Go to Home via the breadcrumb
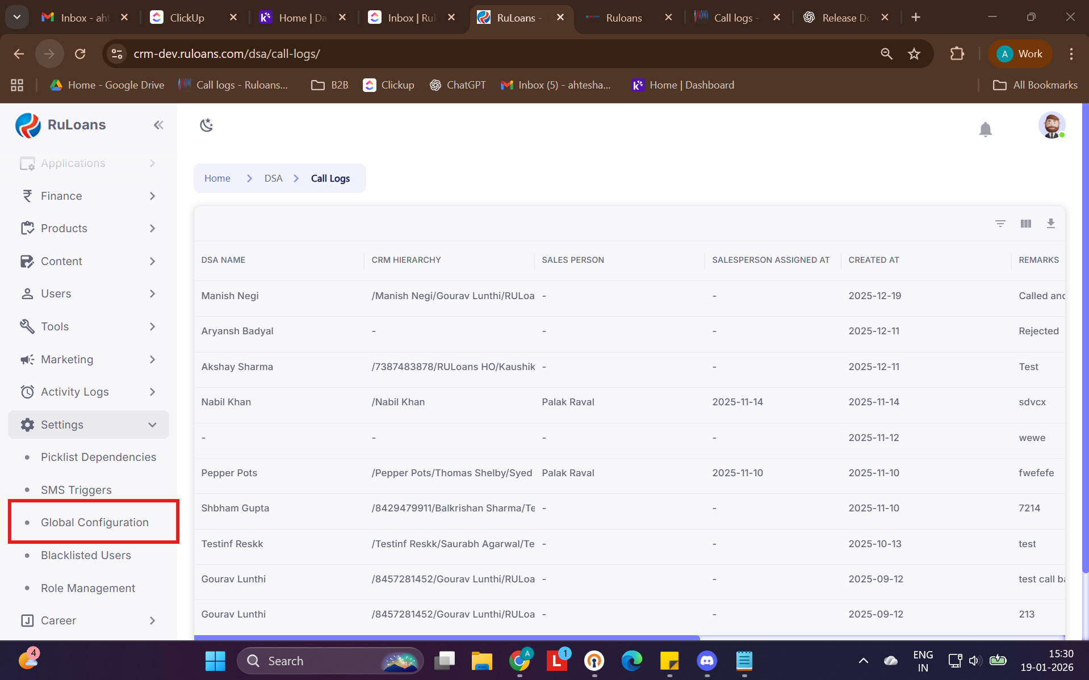This screenshot has width=1089, height=680. pyautogui.click(x=217, y=178)
